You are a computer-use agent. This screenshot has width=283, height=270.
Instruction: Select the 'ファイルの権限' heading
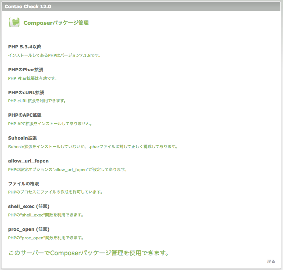tap(24, 184)
